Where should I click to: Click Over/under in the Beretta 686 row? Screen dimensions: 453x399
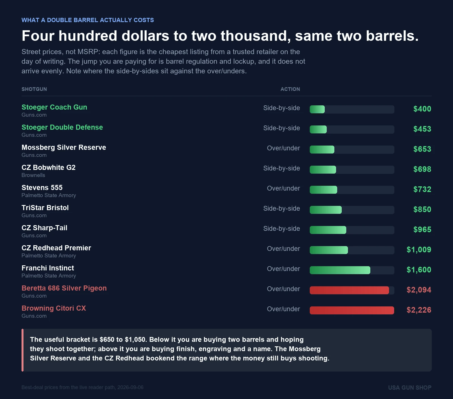point(283,289)
